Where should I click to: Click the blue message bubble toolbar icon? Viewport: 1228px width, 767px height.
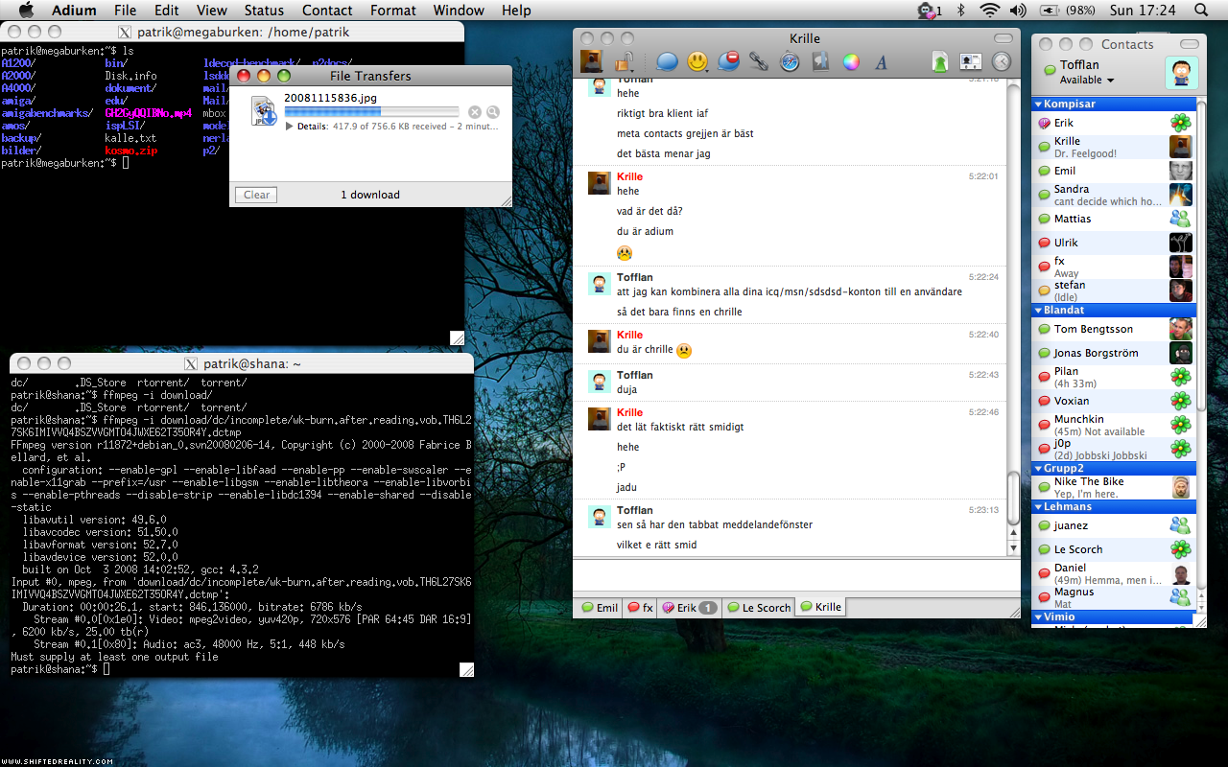pos(667,62)
